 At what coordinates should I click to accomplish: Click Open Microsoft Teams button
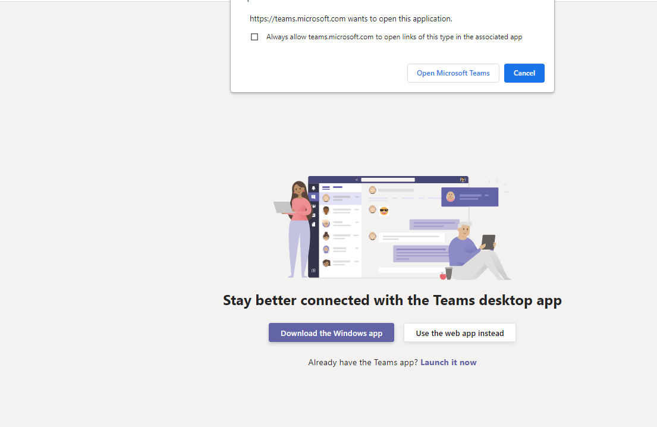point(453,73)
